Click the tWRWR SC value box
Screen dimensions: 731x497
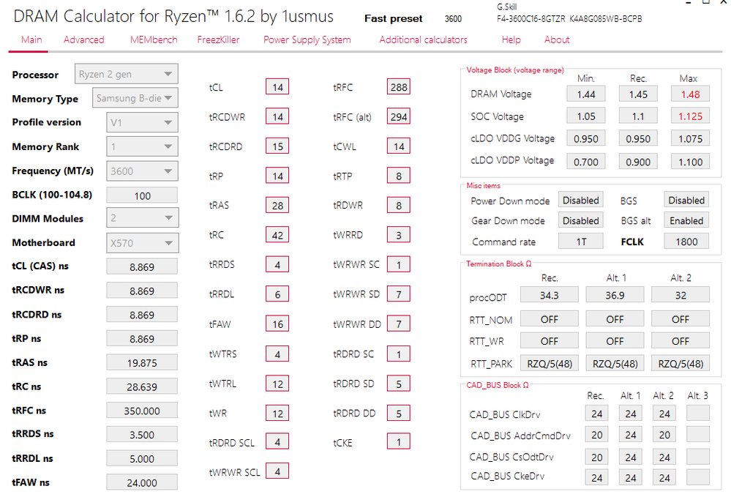tap(399, 265)
